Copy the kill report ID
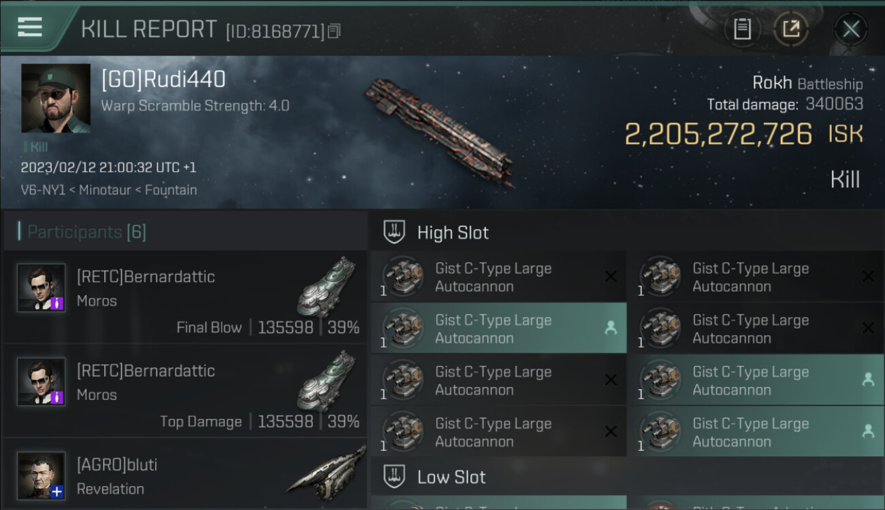 (334, 31)
